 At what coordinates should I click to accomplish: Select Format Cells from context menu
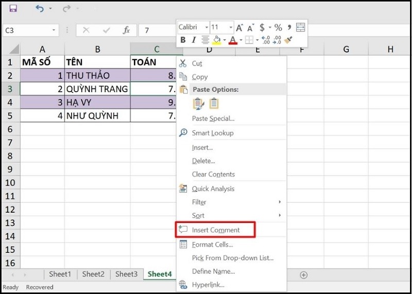212,245
